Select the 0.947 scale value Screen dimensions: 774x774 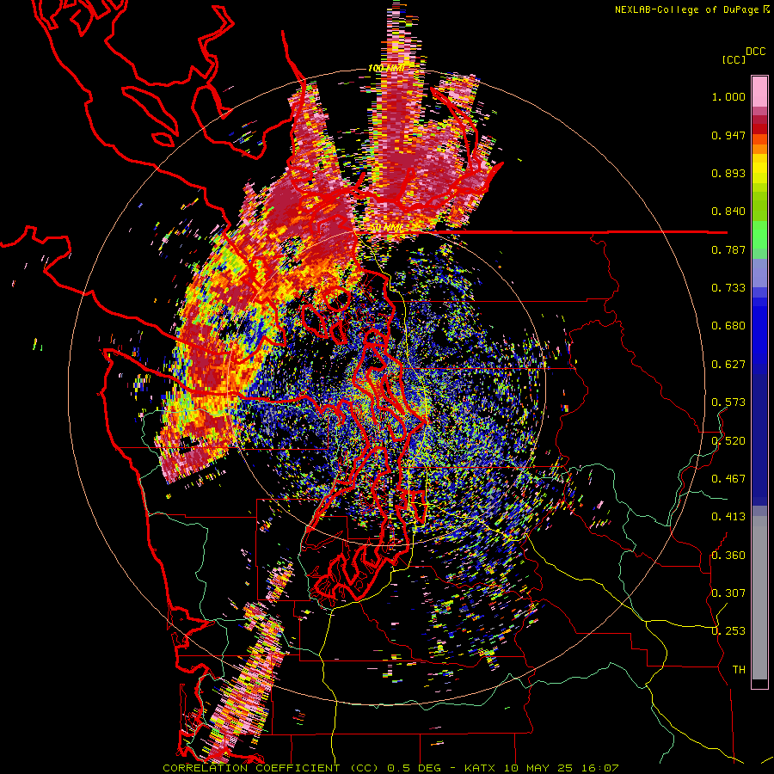[728, 135]
